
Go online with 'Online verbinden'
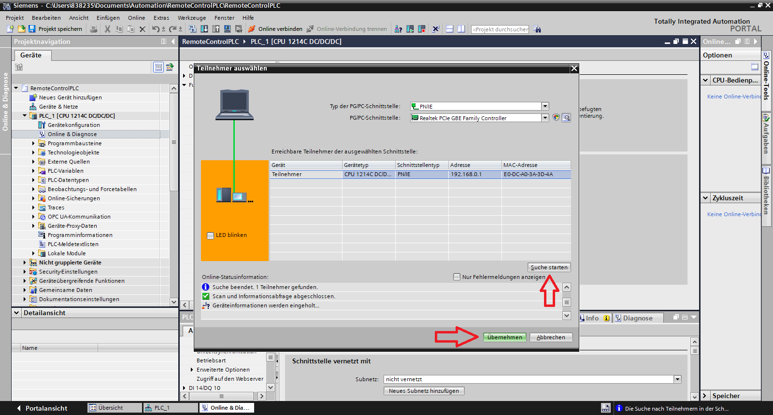point(275,29)
